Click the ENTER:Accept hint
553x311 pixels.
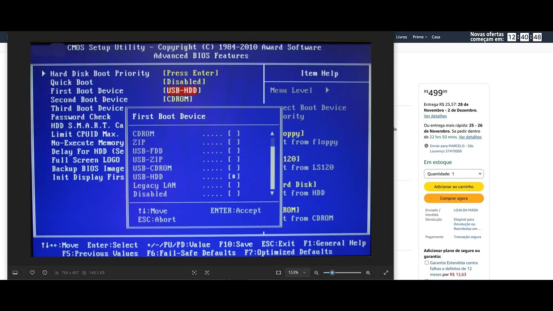tap(236, 210)
